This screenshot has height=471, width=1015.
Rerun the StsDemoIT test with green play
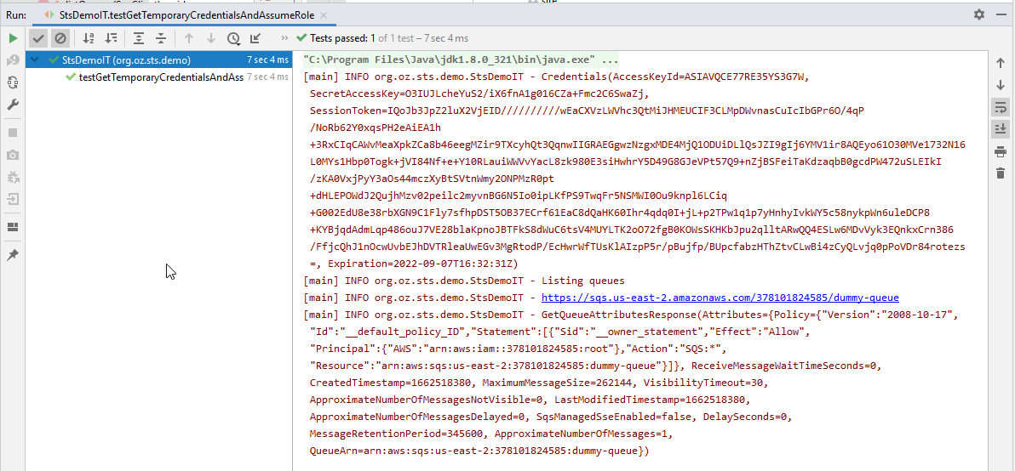(x=12, y=38)
